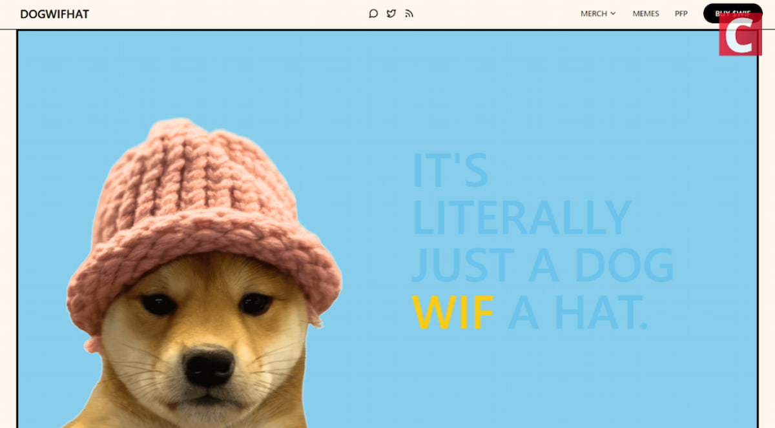Click the DOGWIFHAT site logo
This screenshot has width=775, height=428.
(54, 14)
